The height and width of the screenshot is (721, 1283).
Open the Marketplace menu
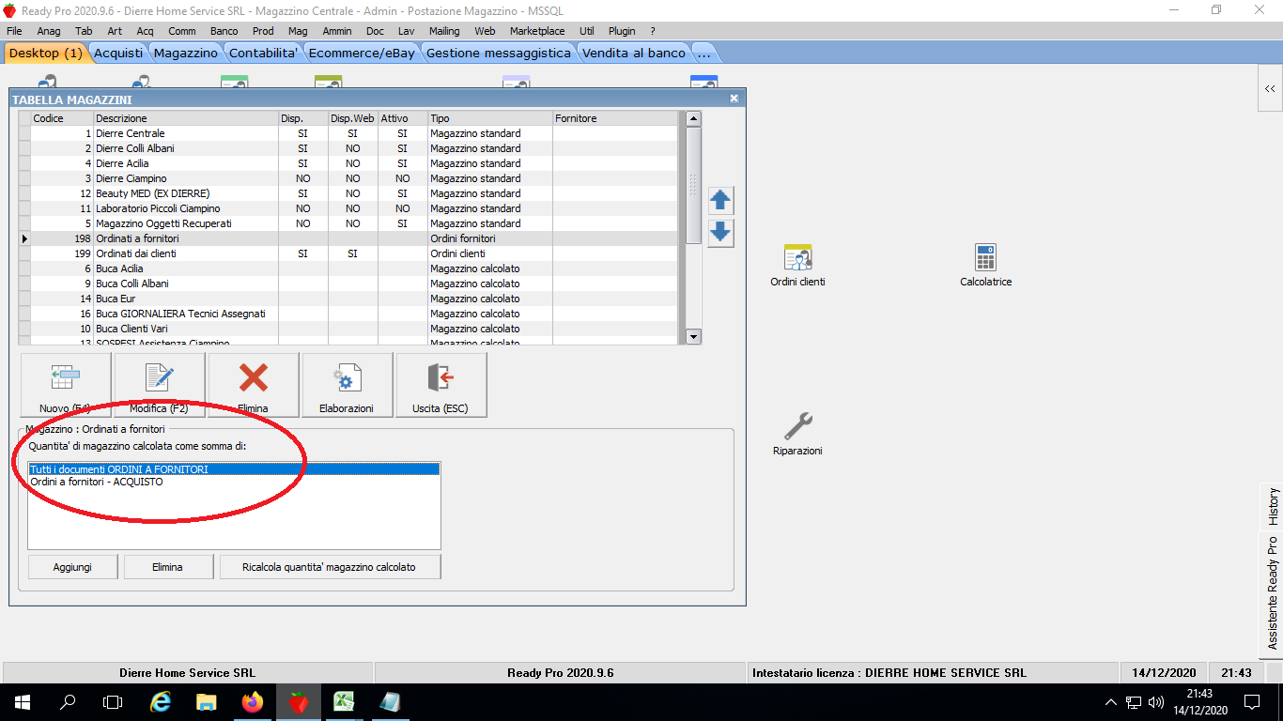[x=537, y=31]
